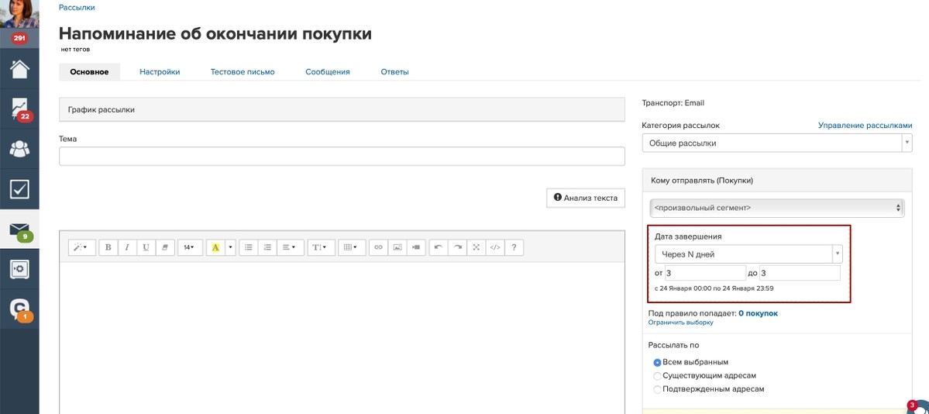Select the Всем выбранным radio button
This screenshot has height=414, width=929.
click(x=657, y=362)
